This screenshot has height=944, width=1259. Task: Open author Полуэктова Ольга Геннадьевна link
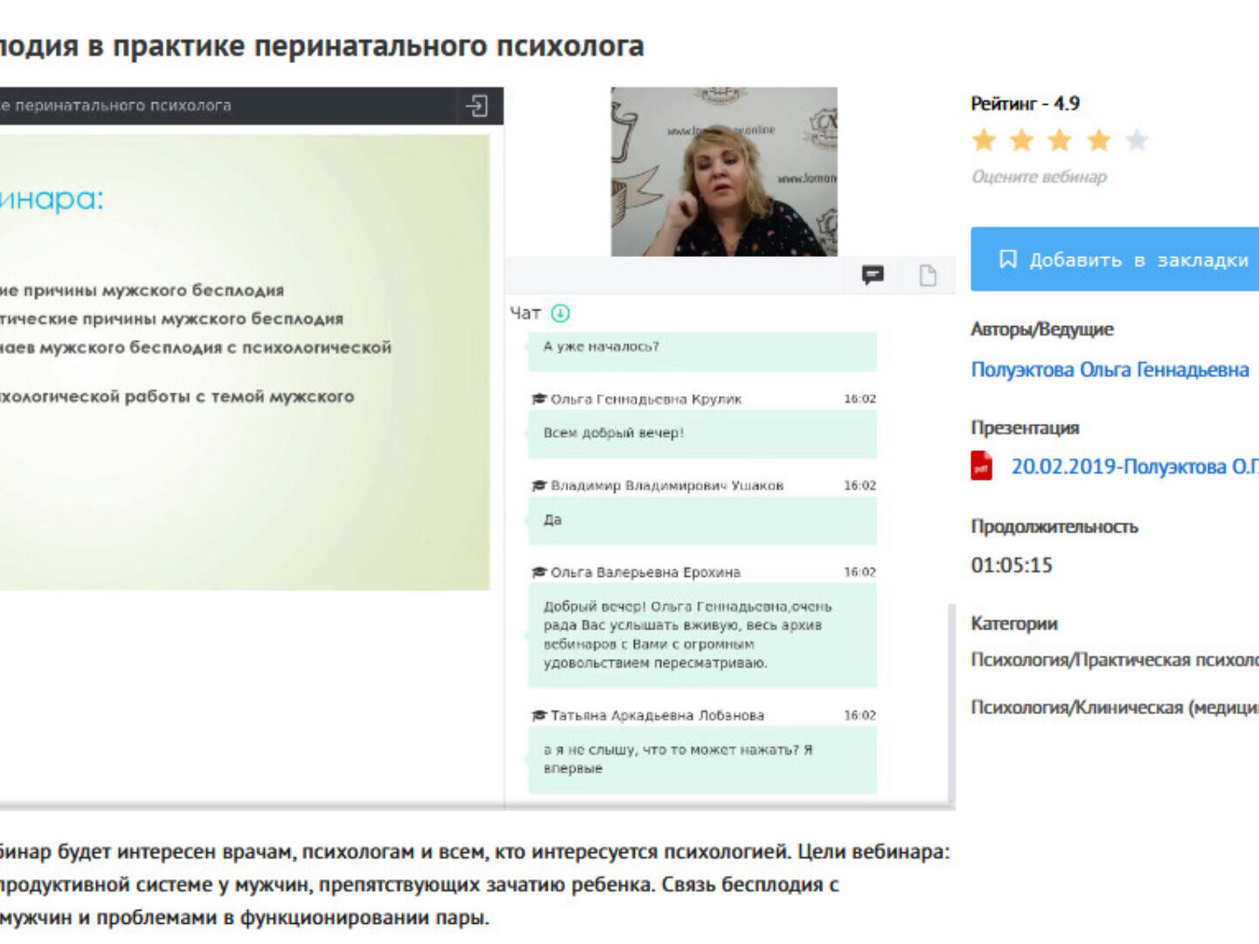pyautogui.click(x=1109, y=370)
